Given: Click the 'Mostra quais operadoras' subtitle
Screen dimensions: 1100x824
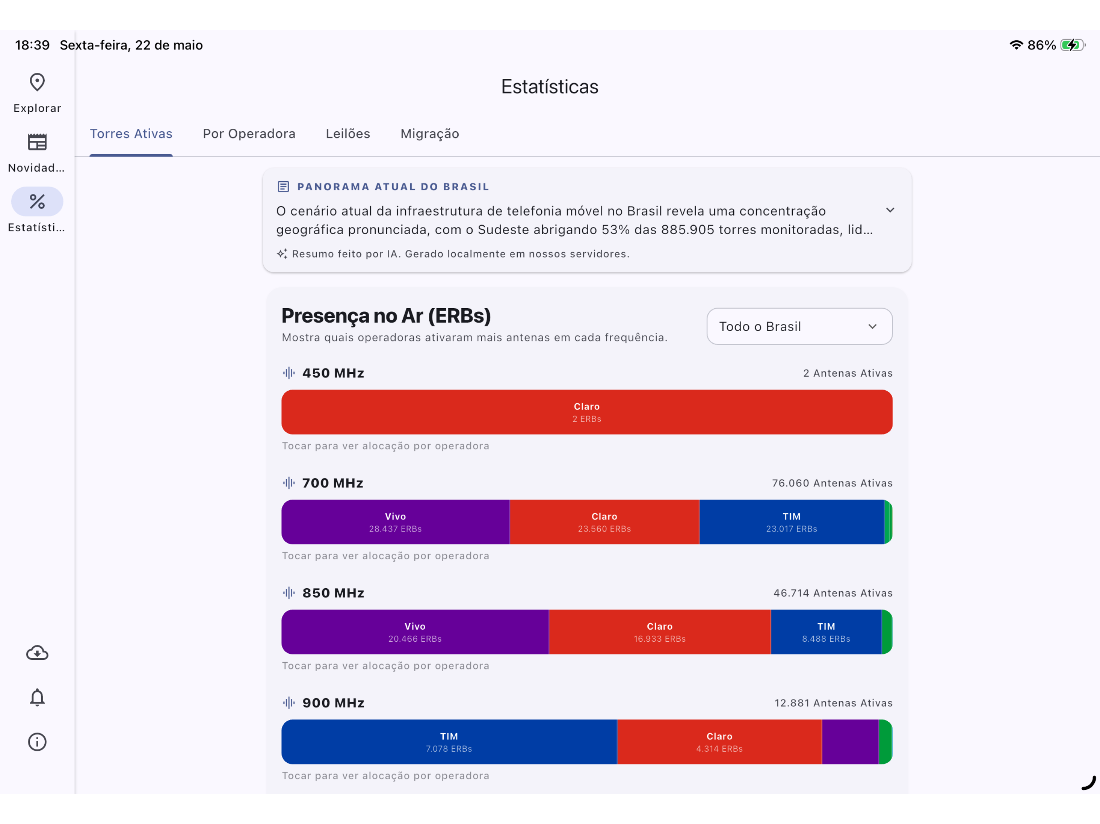Looking at the screenshot, I should tap(474, 338).
